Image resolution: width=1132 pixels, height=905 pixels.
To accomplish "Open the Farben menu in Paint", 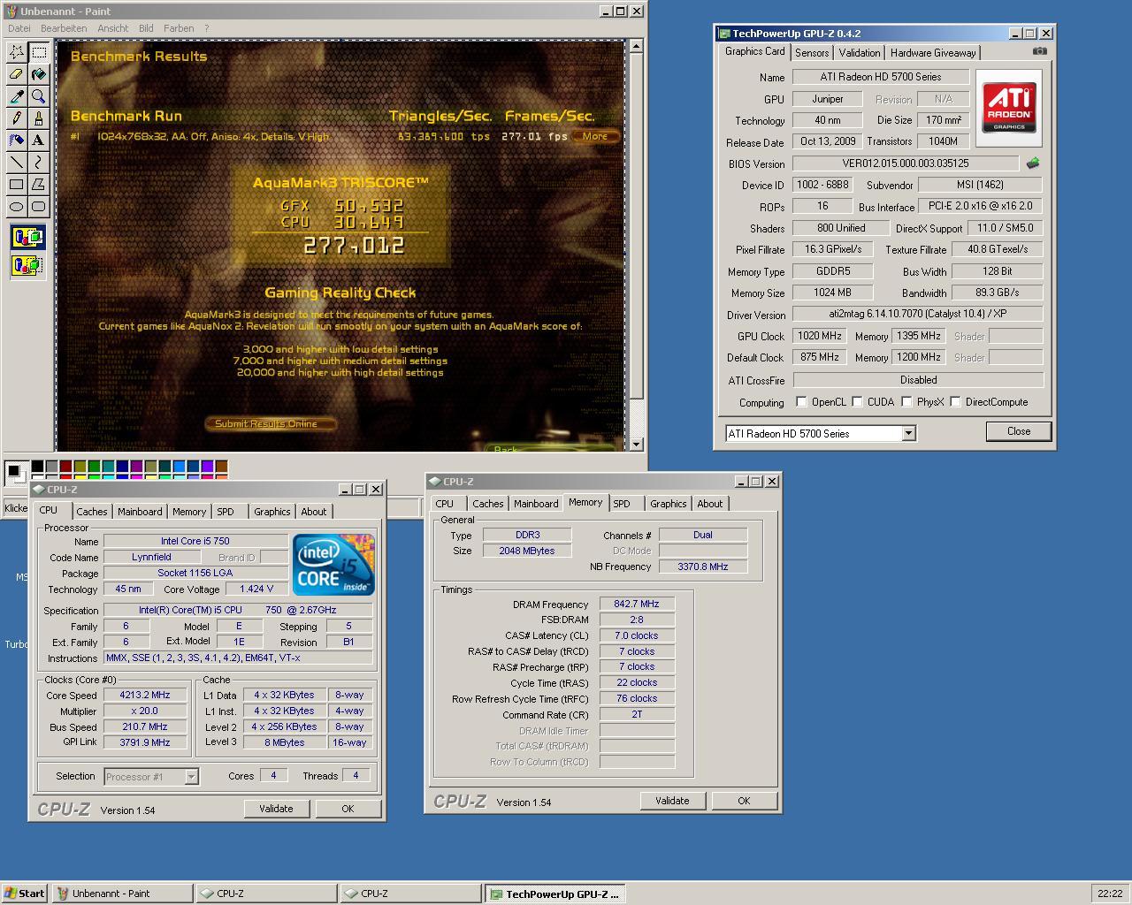I will [179, 28].
